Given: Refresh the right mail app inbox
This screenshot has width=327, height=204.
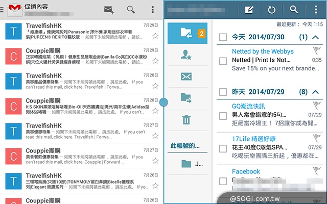Looking at the screenshot, I should click(x=271, y=10).
